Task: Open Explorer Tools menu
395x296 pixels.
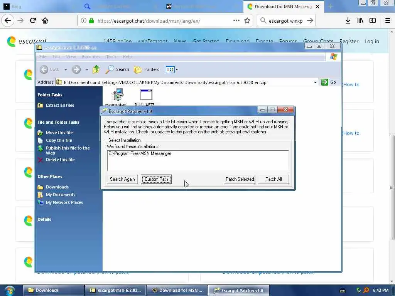Action: click(x=111, y=57)
